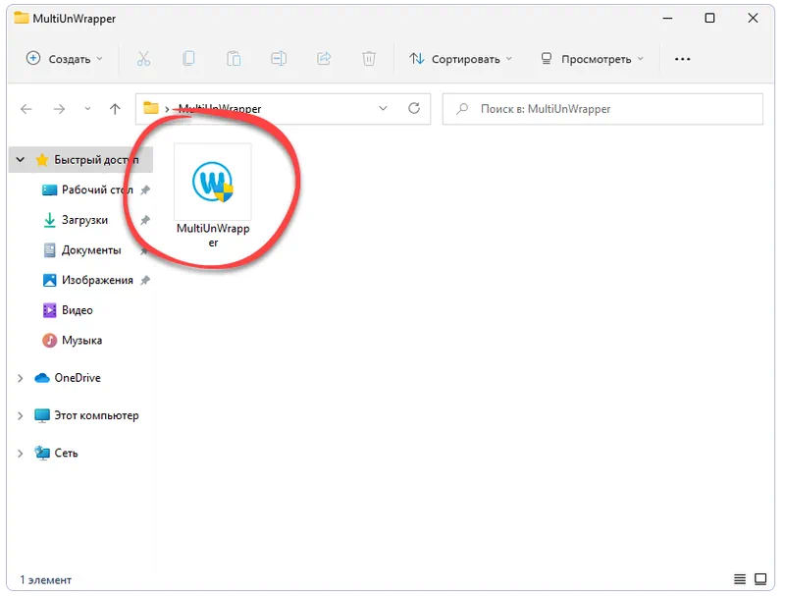Click the Copy icon in toolbar
This screenshot has height=596, width=785.
coord(188,59)
